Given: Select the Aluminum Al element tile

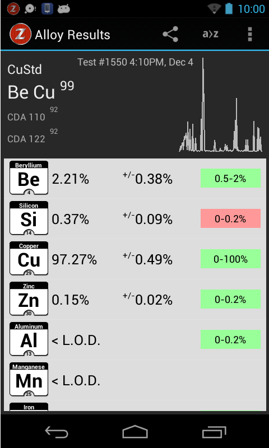Looking at the screenshot, I should (29, 339).
